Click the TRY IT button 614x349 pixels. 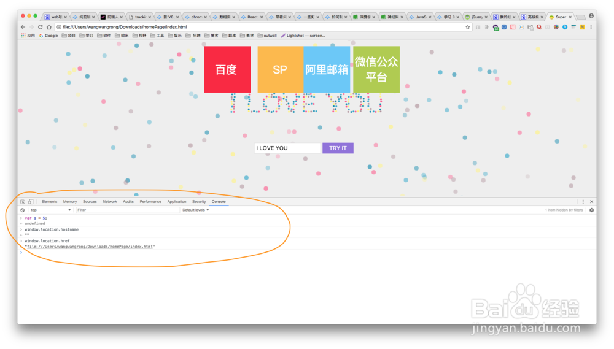tap(338, 148)
